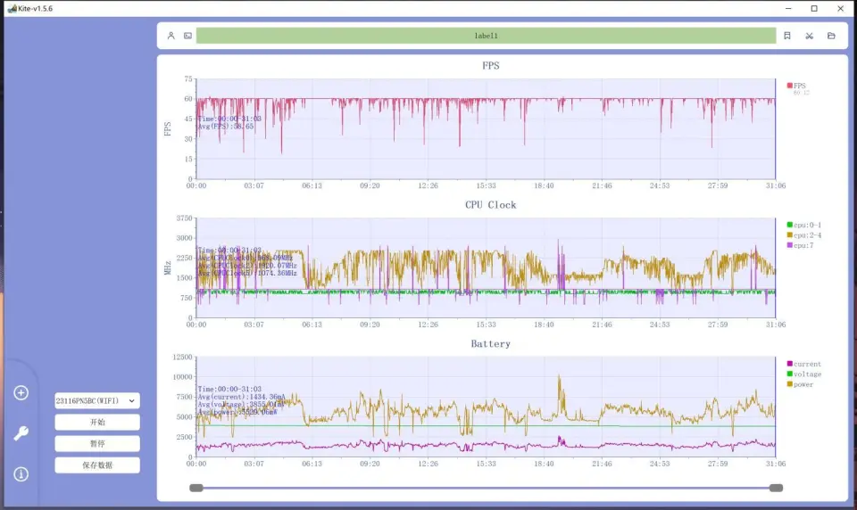This screenshot has height=510, width=857.
Task: Toggle cpu:0-1 series in CPU Clock legend
Action: point(803,225)
